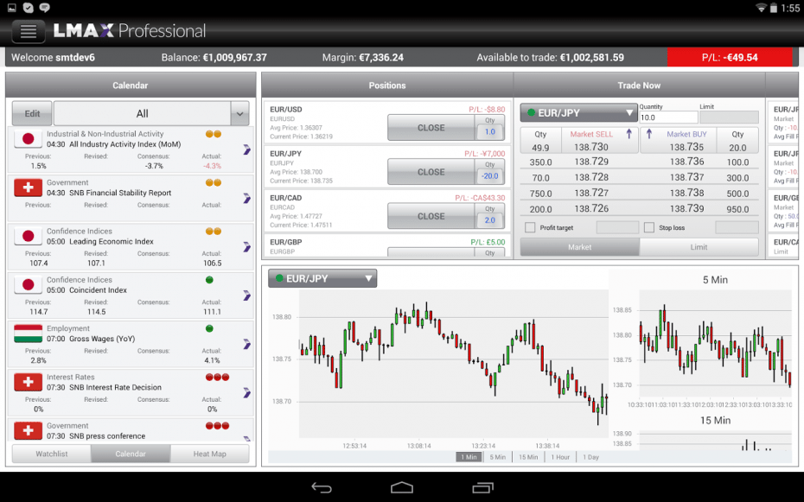Open purple arrow for Coincident Index event
The width and height of the screenshot is (804, 502).
pos(246,295)
